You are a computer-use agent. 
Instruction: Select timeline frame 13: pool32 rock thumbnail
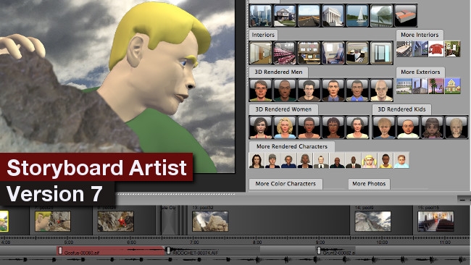coord(210,221)
